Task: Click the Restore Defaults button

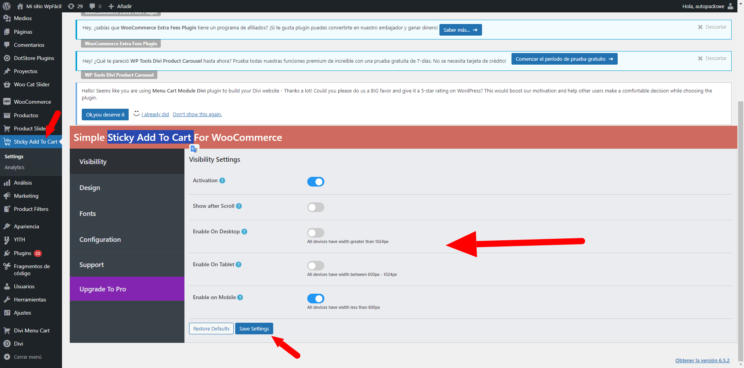Action: pyautogui.click(x=211, y=329)
